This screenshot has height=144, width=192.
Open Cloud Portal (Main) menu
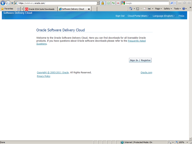[138, 16]
